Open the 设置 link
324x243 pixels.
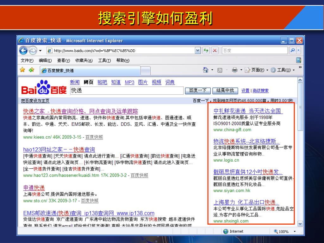246,90
